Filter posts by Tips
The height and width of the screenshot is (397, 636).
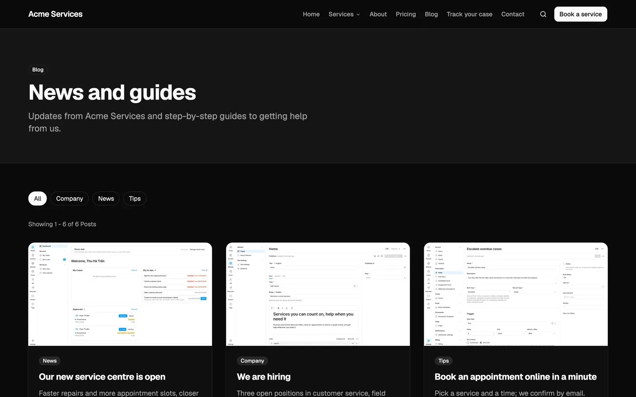point(135,198)
